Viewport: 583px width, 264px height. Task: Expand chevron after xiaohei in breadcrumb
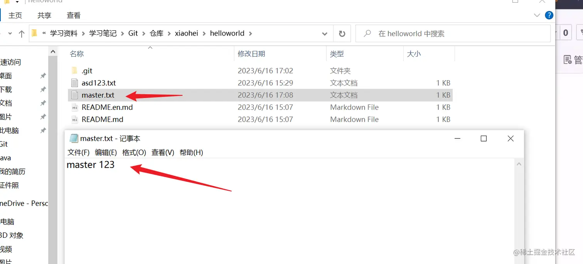pyautogui.click(x=204, y=34)
